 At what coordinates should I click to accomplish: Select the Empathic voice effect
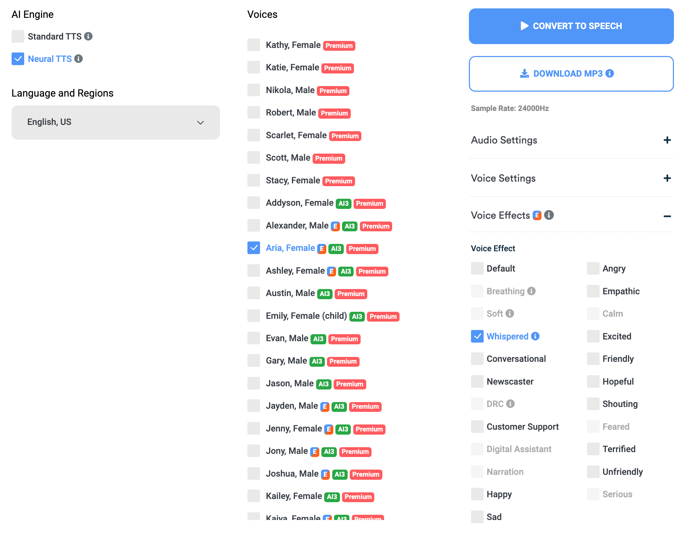point(593,291)
